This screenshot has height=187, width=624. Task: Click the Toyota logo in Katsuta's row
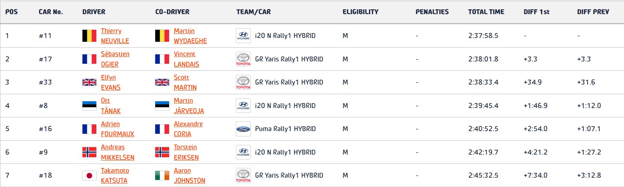click(x=243, y=175)
